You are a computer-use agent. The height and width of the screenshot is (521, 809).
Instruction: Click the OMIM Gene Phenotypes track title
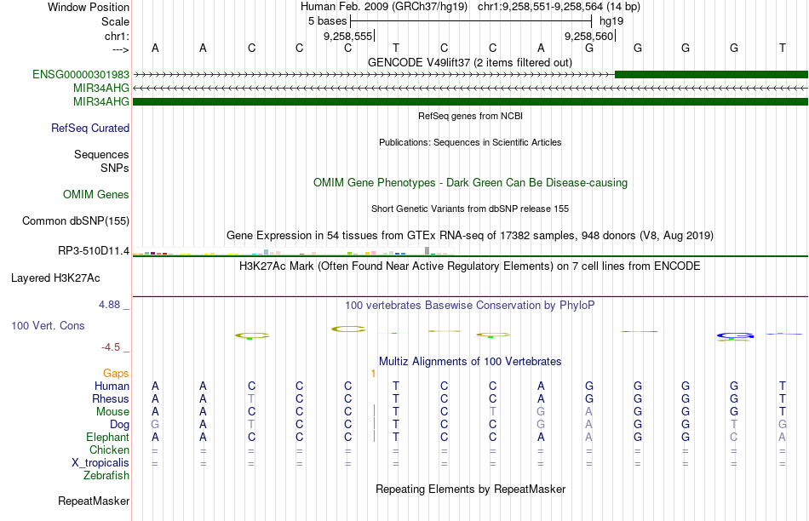[x=470, y=183]
